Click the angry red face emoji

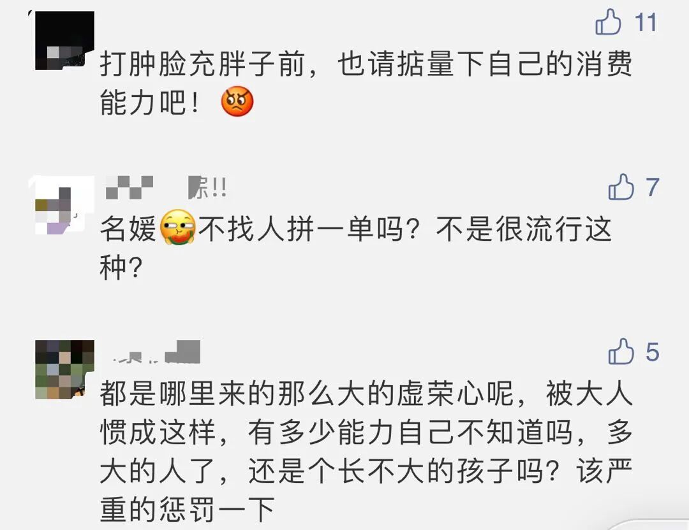click(x=237, y=101)
